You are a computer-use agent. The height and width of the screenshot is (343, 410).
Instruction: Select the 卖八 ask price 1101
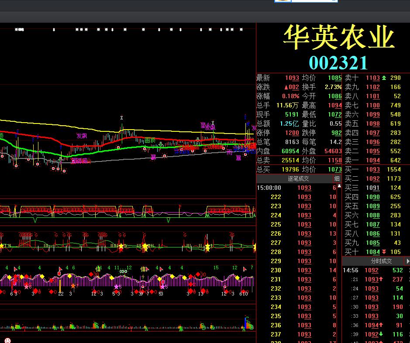(x=372, y=96)
